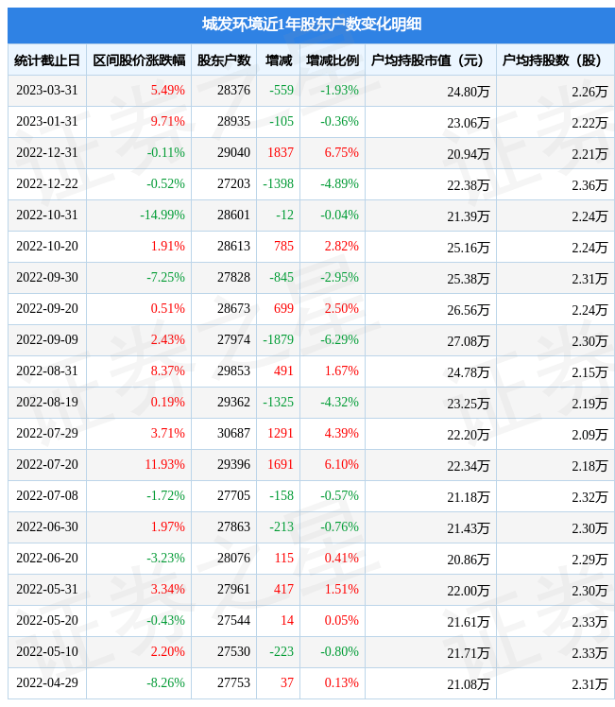Select the 户均持股市值（元） column header
The image size is (615, 707).
427,60
